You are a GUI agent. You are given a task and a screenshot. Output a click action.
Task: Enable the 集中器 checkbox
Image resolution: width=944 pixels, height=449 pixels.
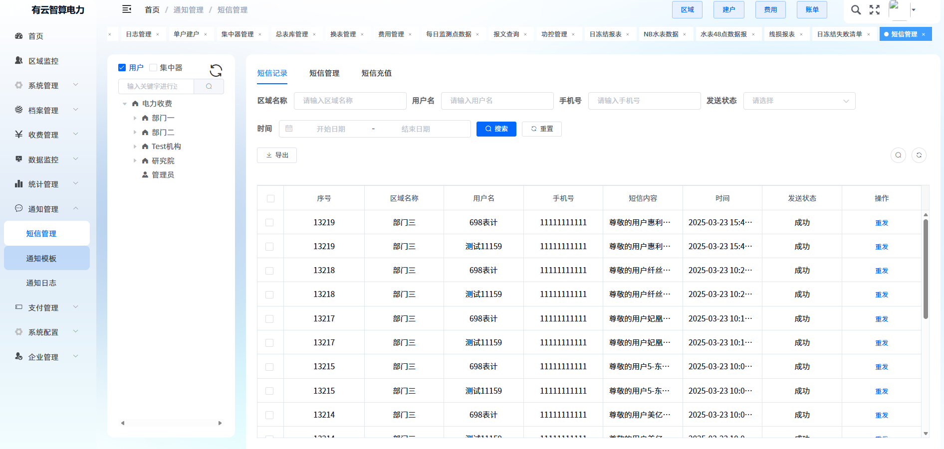(x=153, y=68)
